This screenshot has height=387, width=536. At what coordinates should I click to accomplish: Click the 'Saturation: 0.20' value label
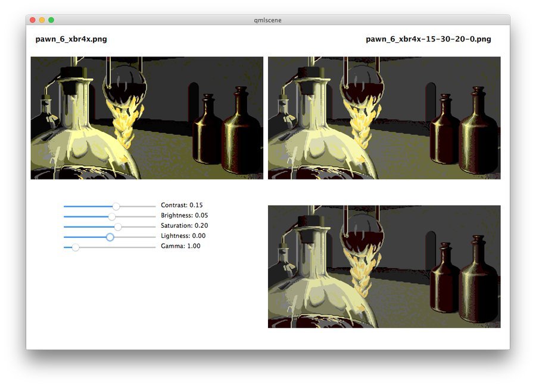[184, 225]
